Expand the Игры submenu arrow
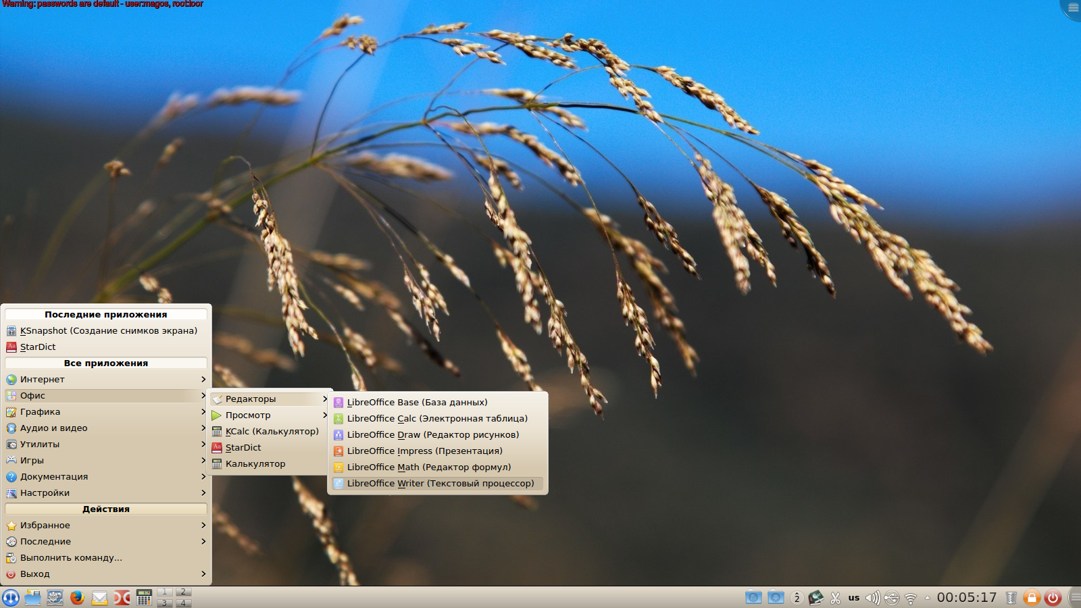 tap(203, 461)
